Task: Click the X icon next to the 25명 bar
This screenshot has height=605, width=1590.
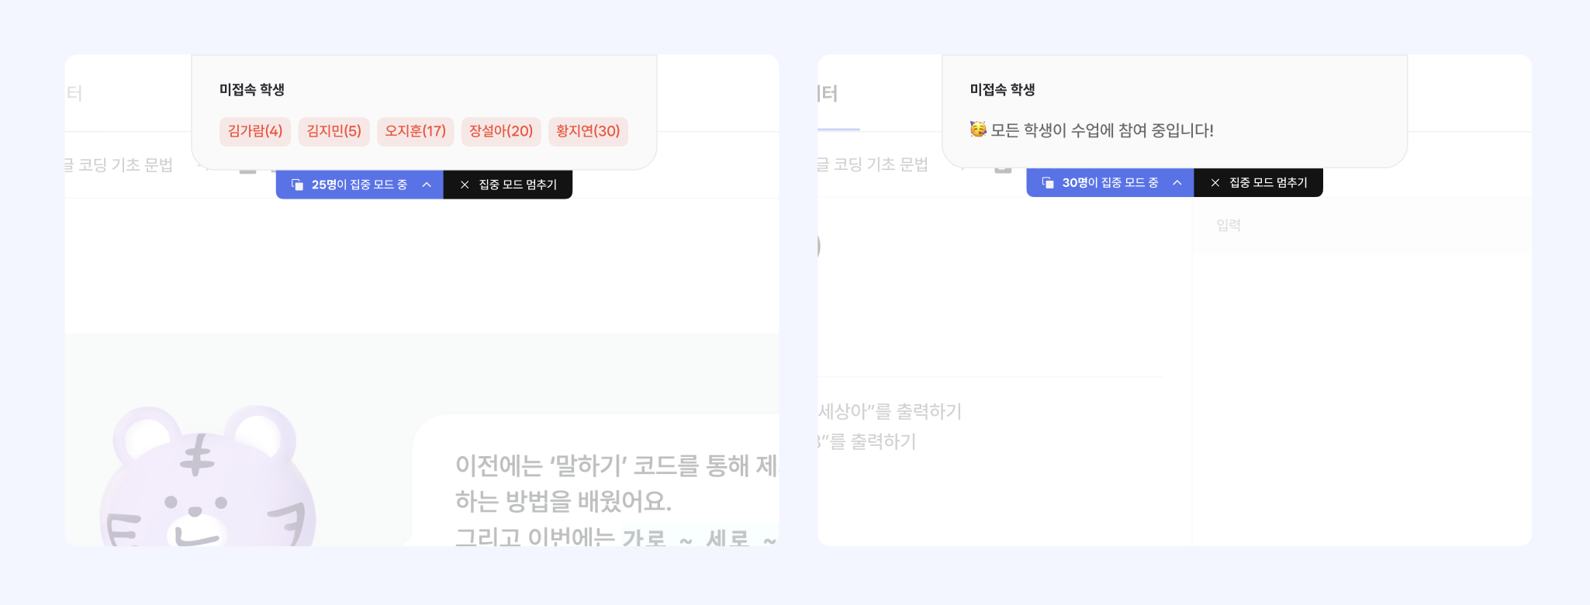Action: tap(465, 185)
